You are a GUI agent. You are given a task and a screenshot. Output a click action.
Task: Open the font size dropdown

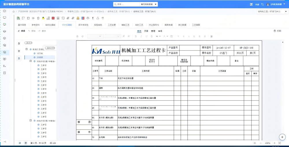tap(113, 36)
